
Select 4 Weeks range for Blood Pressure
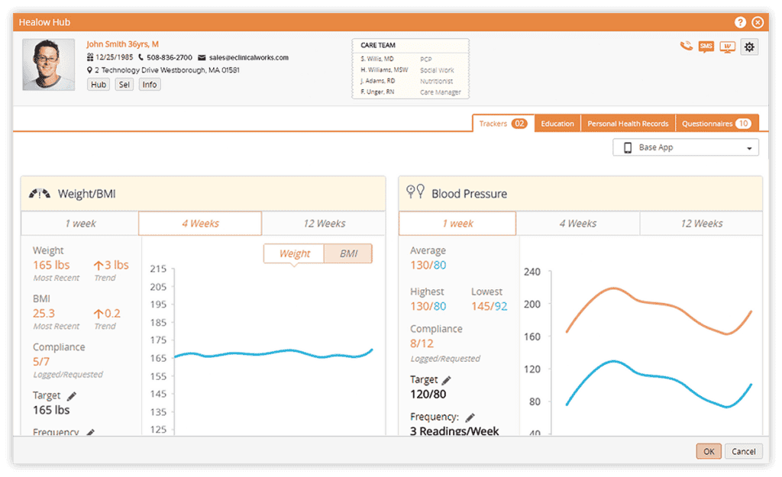pyautogui.click(x=577, y=224)
